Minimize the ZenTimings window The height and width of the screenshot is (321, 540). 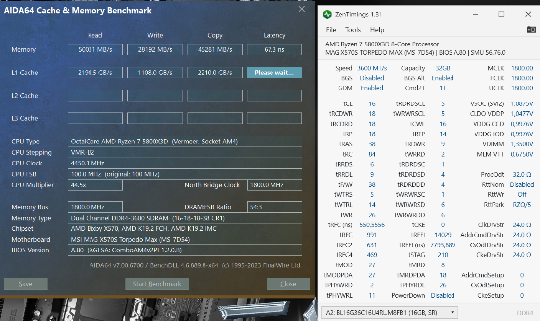[475, 15]
